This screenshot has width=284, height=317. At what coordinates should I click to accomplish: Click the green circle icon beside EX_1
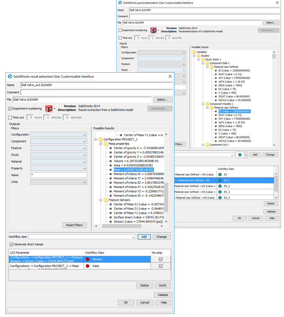[x=220, y=180]
